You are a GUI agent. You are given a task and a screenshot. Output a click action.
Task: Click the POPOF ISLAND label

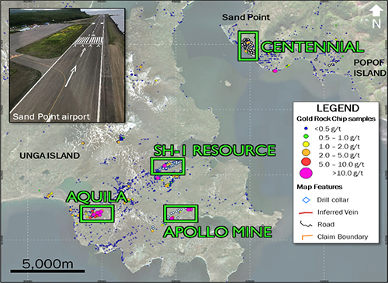tap(369, 67)
